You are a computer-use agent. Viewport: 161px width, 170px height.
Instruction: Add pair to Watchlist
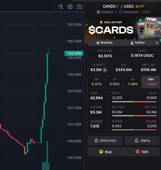tap(105, 141)
